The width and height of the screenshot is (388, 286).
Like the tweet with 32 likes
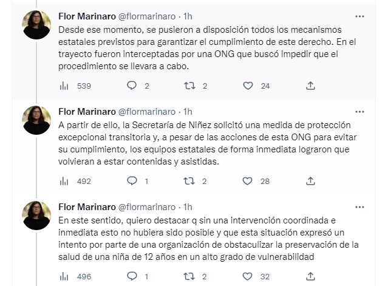pos(248,276)
